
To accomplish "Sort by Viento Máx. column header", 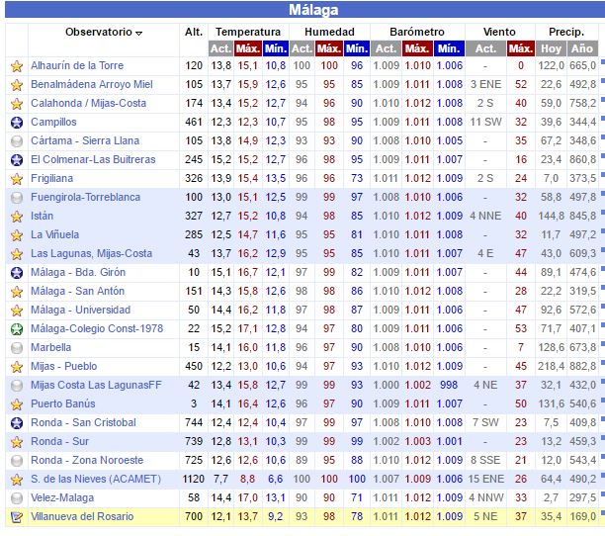I will pyautogui.click(x=520, y=48).
